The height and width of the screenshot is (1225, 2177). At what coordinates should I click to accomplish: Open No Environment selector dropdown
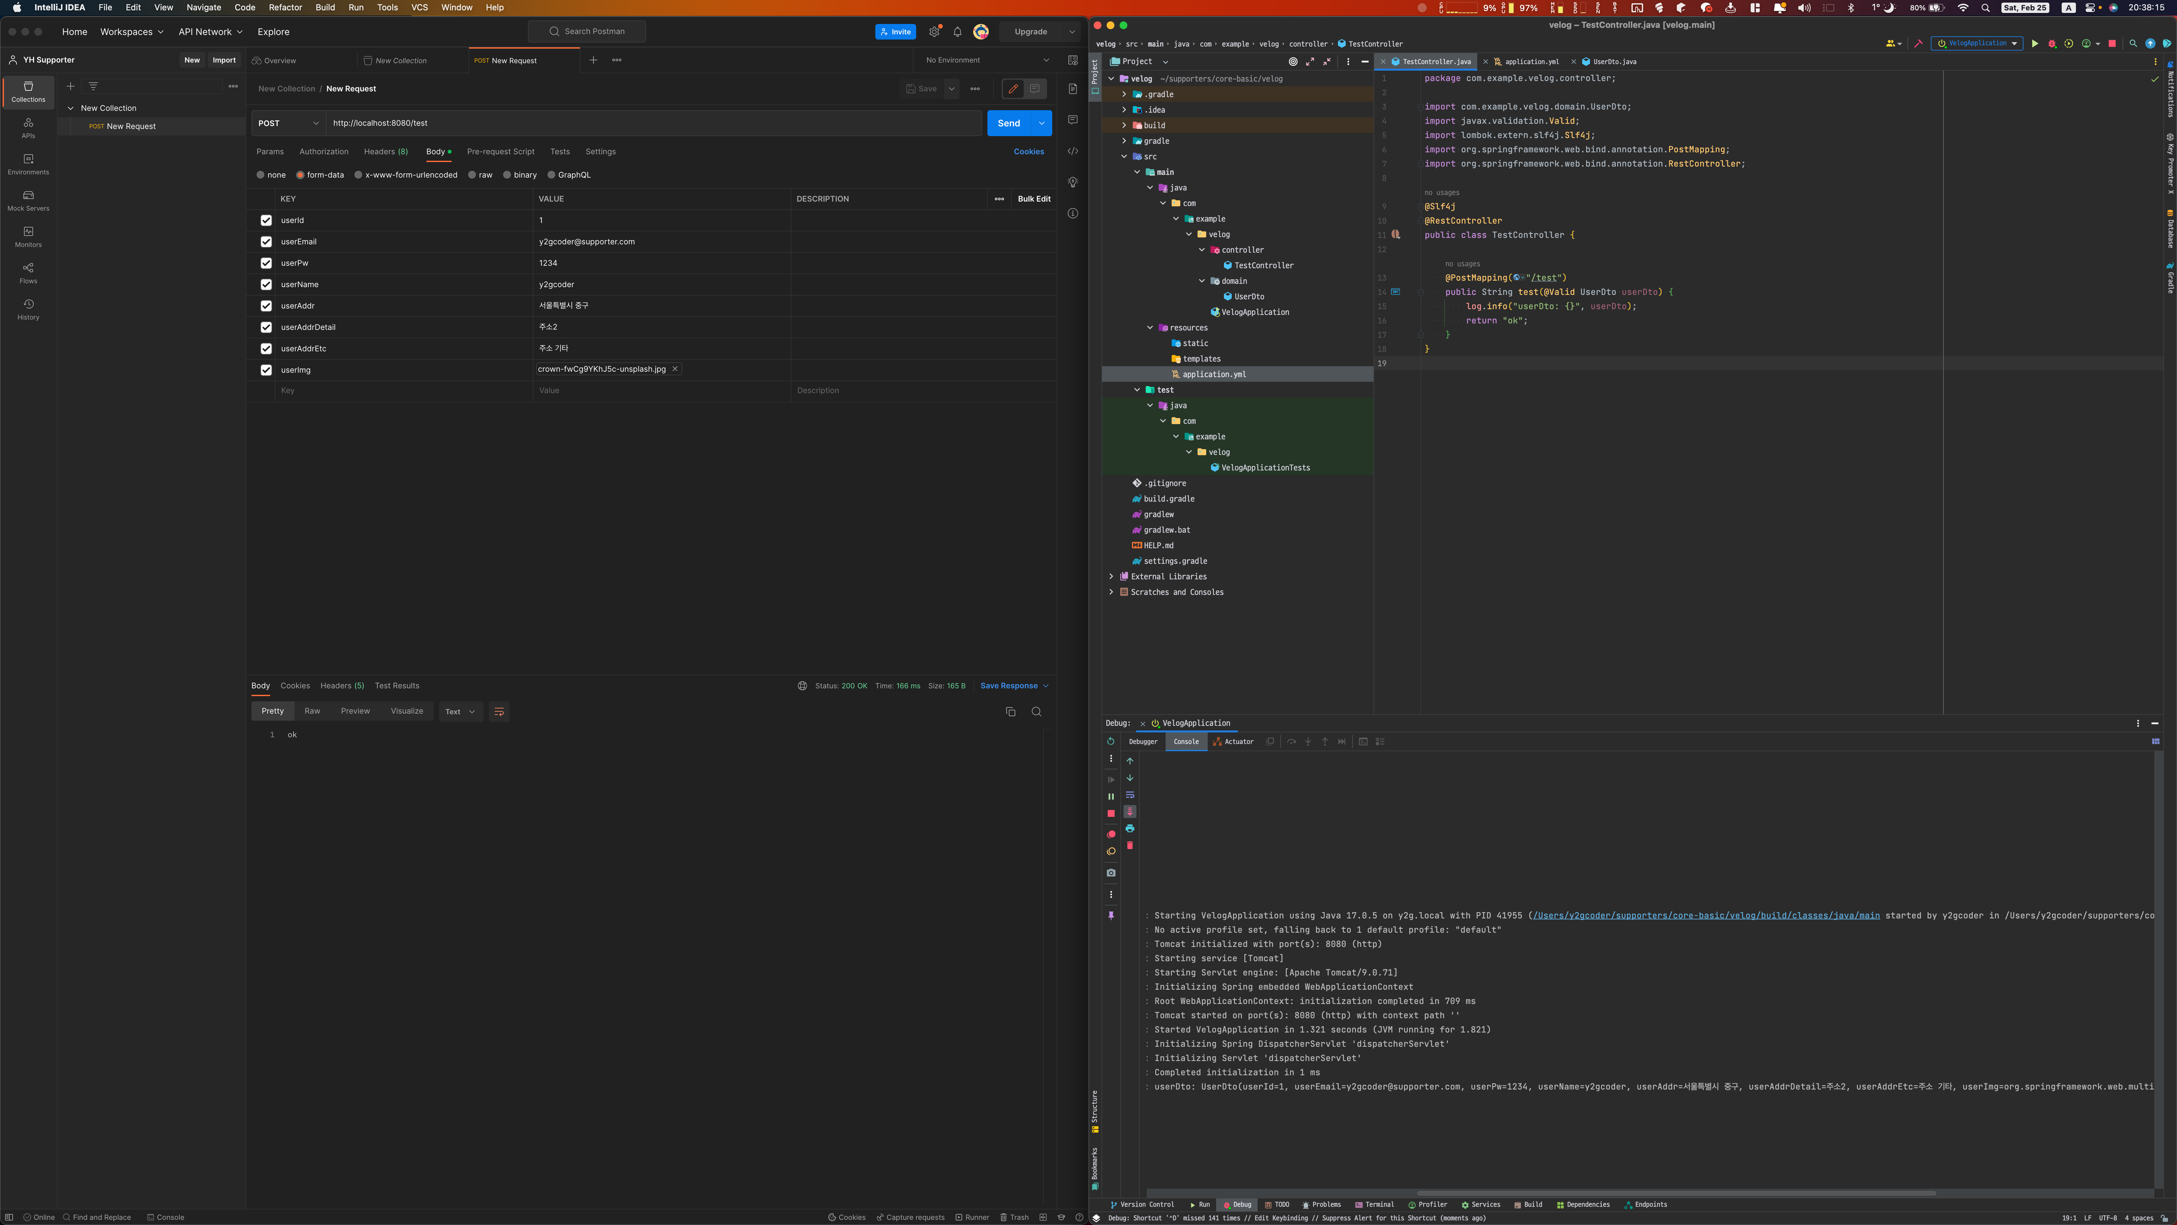point(987,60)
